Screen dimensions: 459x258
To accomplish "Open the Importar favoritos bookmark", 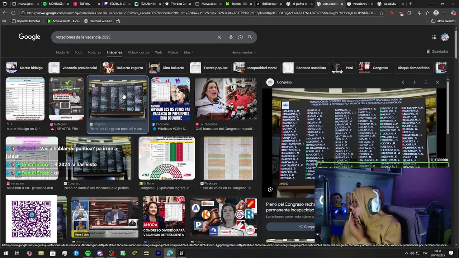I will (x=25, y=21).
